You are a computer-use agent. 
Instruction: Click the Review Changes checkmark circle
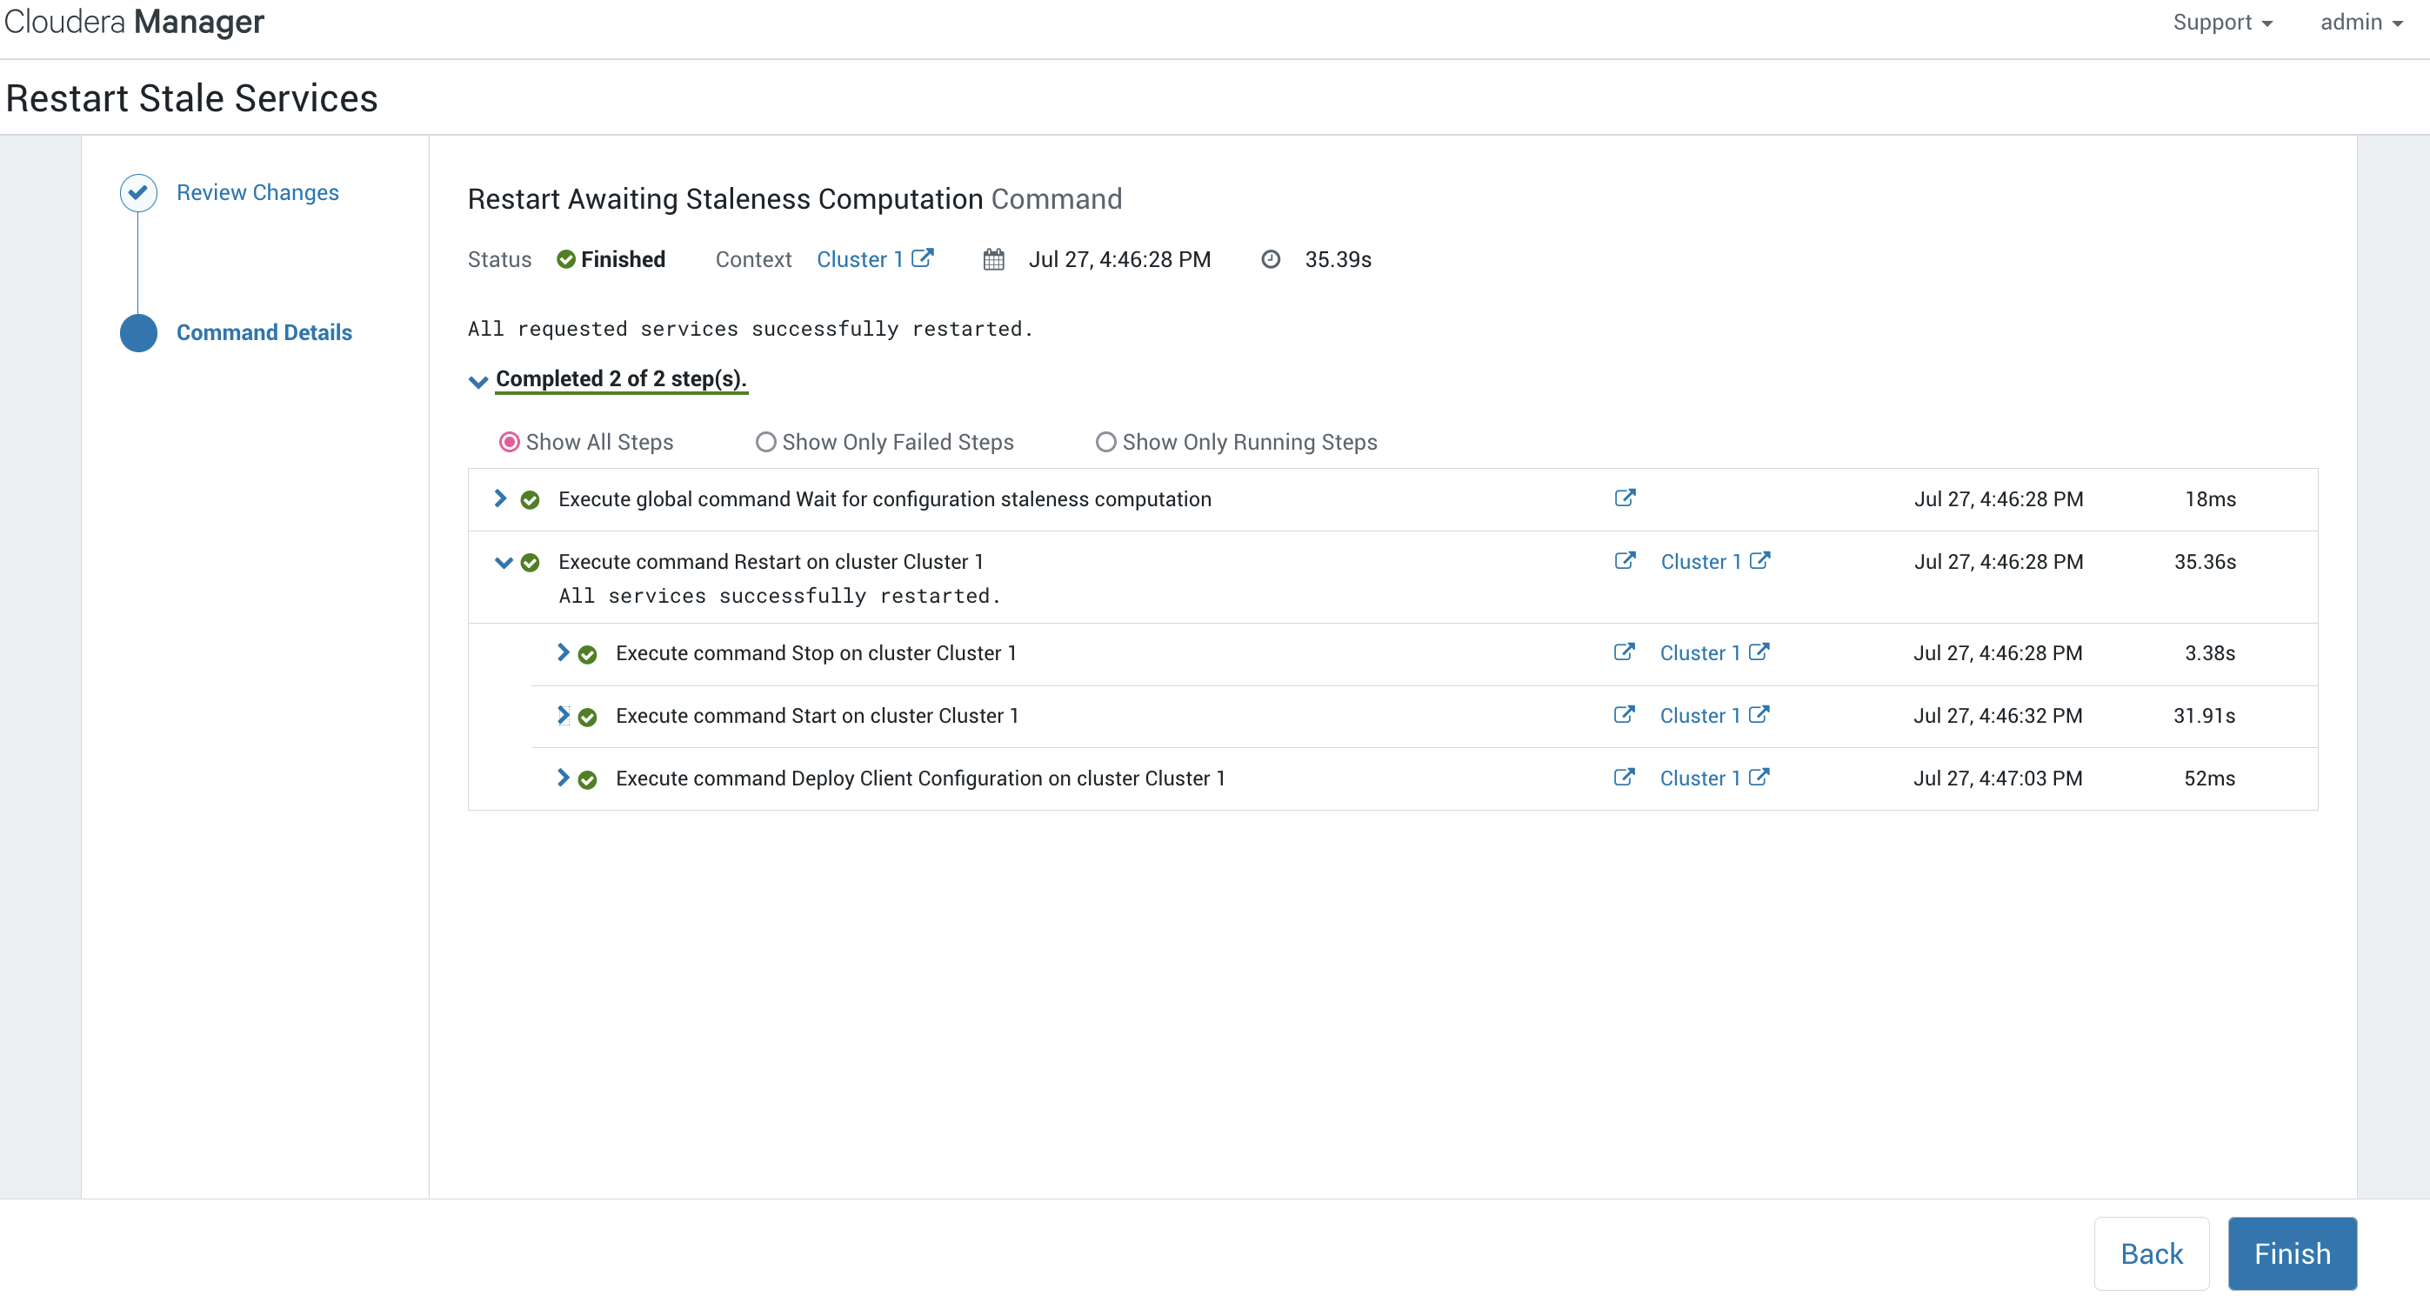click(x=137, y=192)
